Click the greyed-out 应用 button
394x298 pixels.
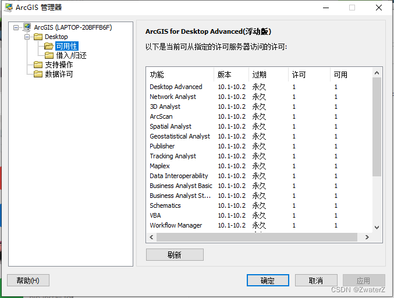coord(364,281)
